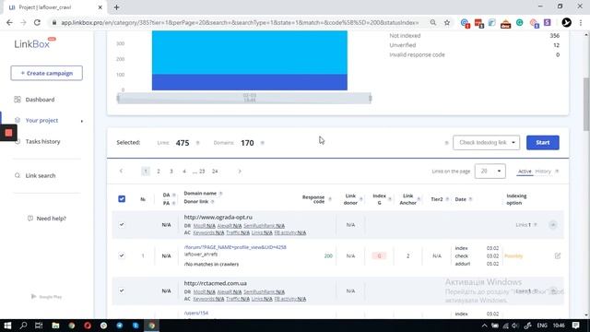Click the browser address bar URL
Image resolution: width=590 pixels, height=332 pixels.
240,22
